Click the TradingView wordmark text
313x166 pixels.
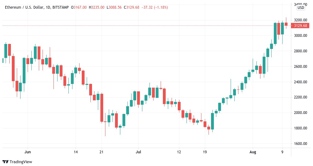[x=21, y=162]
